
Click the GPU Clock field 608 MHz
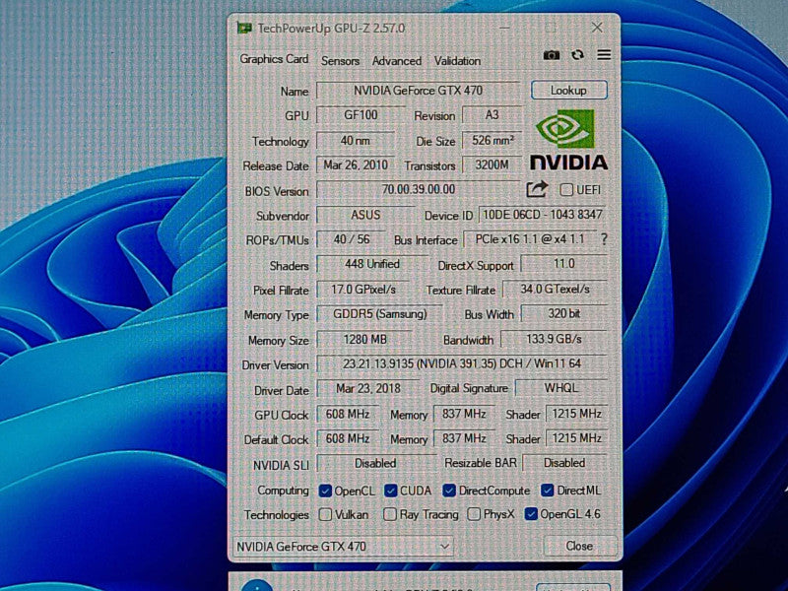point(348,414)
